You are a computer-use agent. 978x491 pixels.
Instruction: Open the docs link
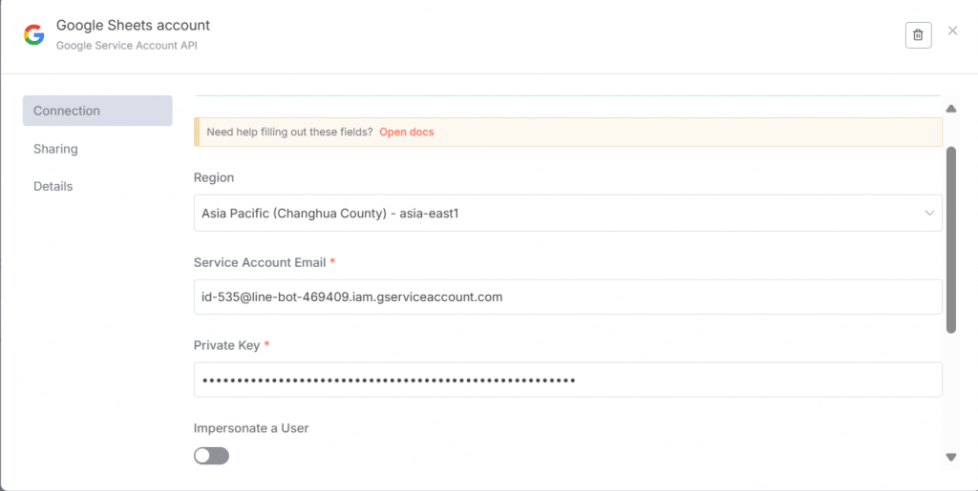tap(407, 132)
